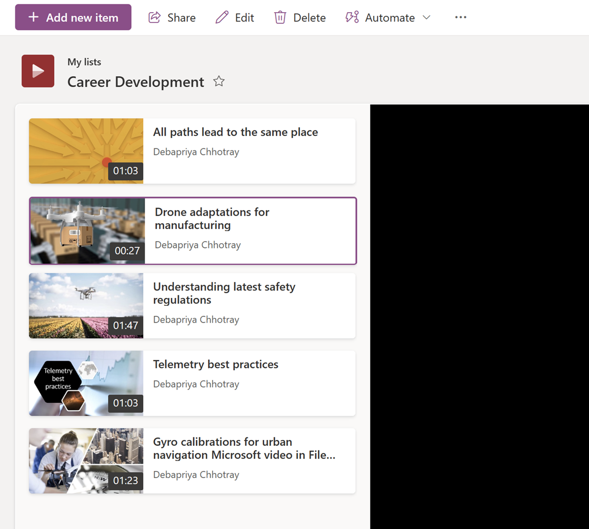Screen dimensions: 589x529
Task: Click the author under All paths lead
Action: pyautogui.click(x=196, y=152)
